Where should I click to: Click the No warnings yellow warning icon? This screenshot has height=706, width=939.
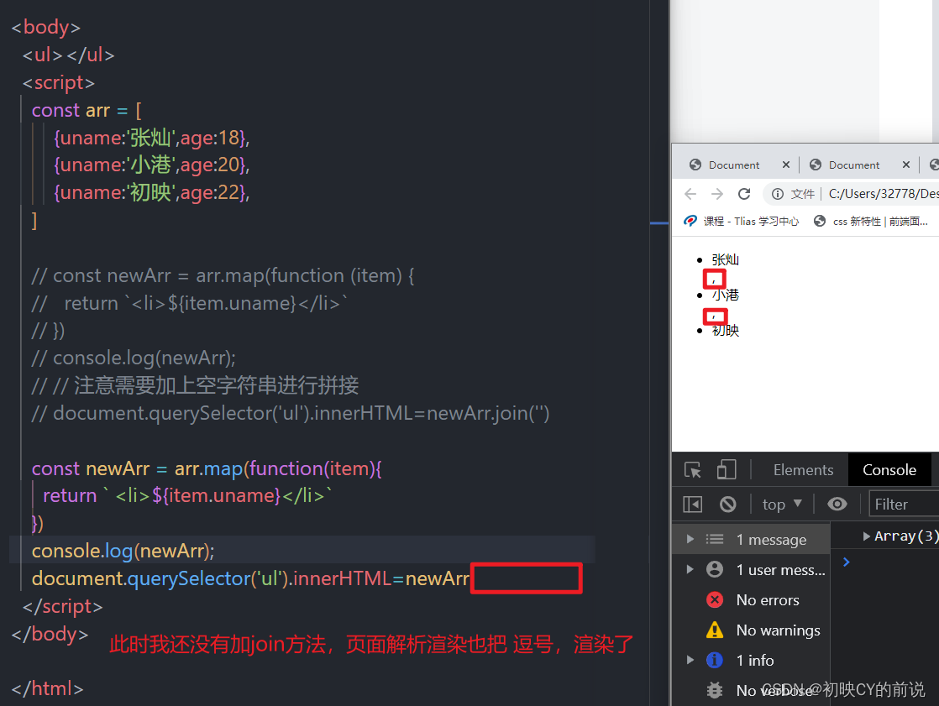[715, 630]
